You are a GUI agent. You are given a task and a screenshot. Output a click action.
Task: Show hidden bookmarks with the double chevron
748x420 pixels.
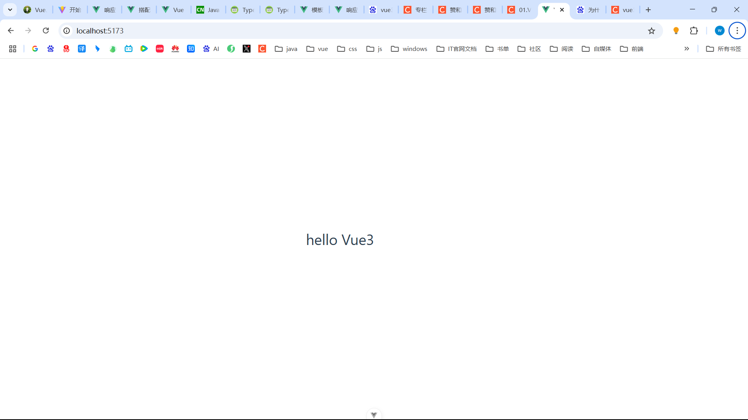coord(686,49)
